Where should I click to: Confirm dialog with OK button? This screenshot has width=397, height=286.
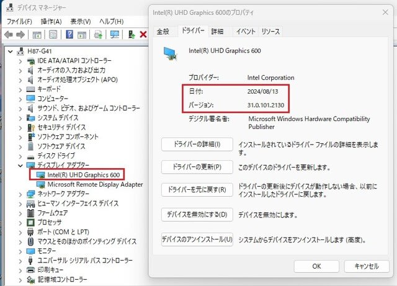316,266
